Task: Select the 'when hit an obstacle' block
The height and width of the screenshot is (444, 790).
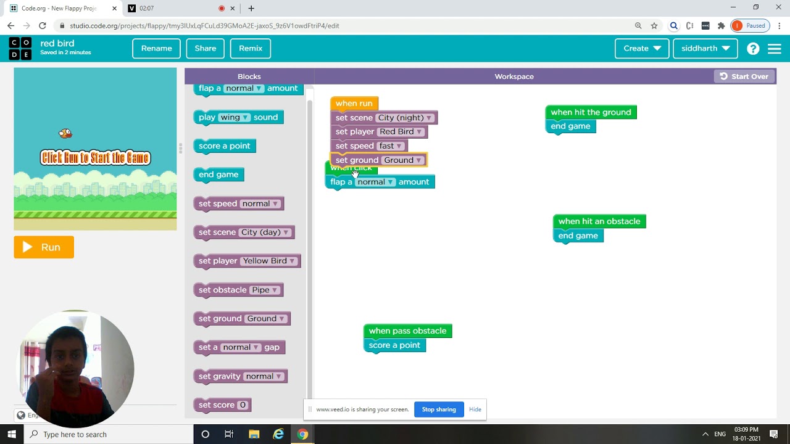Action: pyautogui.click(x=599, y=221)
